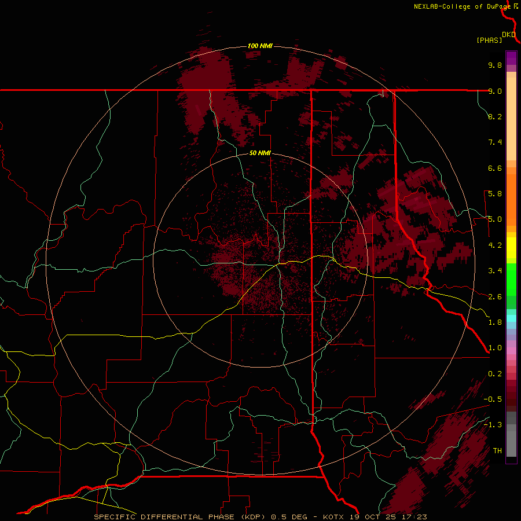Click the Specific Differential Phase KOTX caption
Image resolution: width=521 pixels, height=521 pixels.
[x=260, y=517]
